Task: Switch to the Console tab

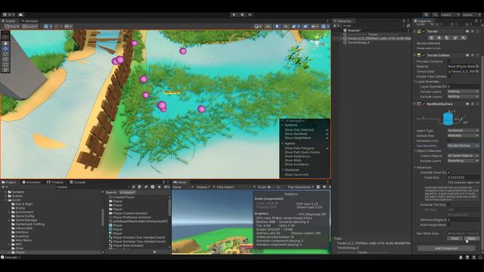Action: click(77, 182)
